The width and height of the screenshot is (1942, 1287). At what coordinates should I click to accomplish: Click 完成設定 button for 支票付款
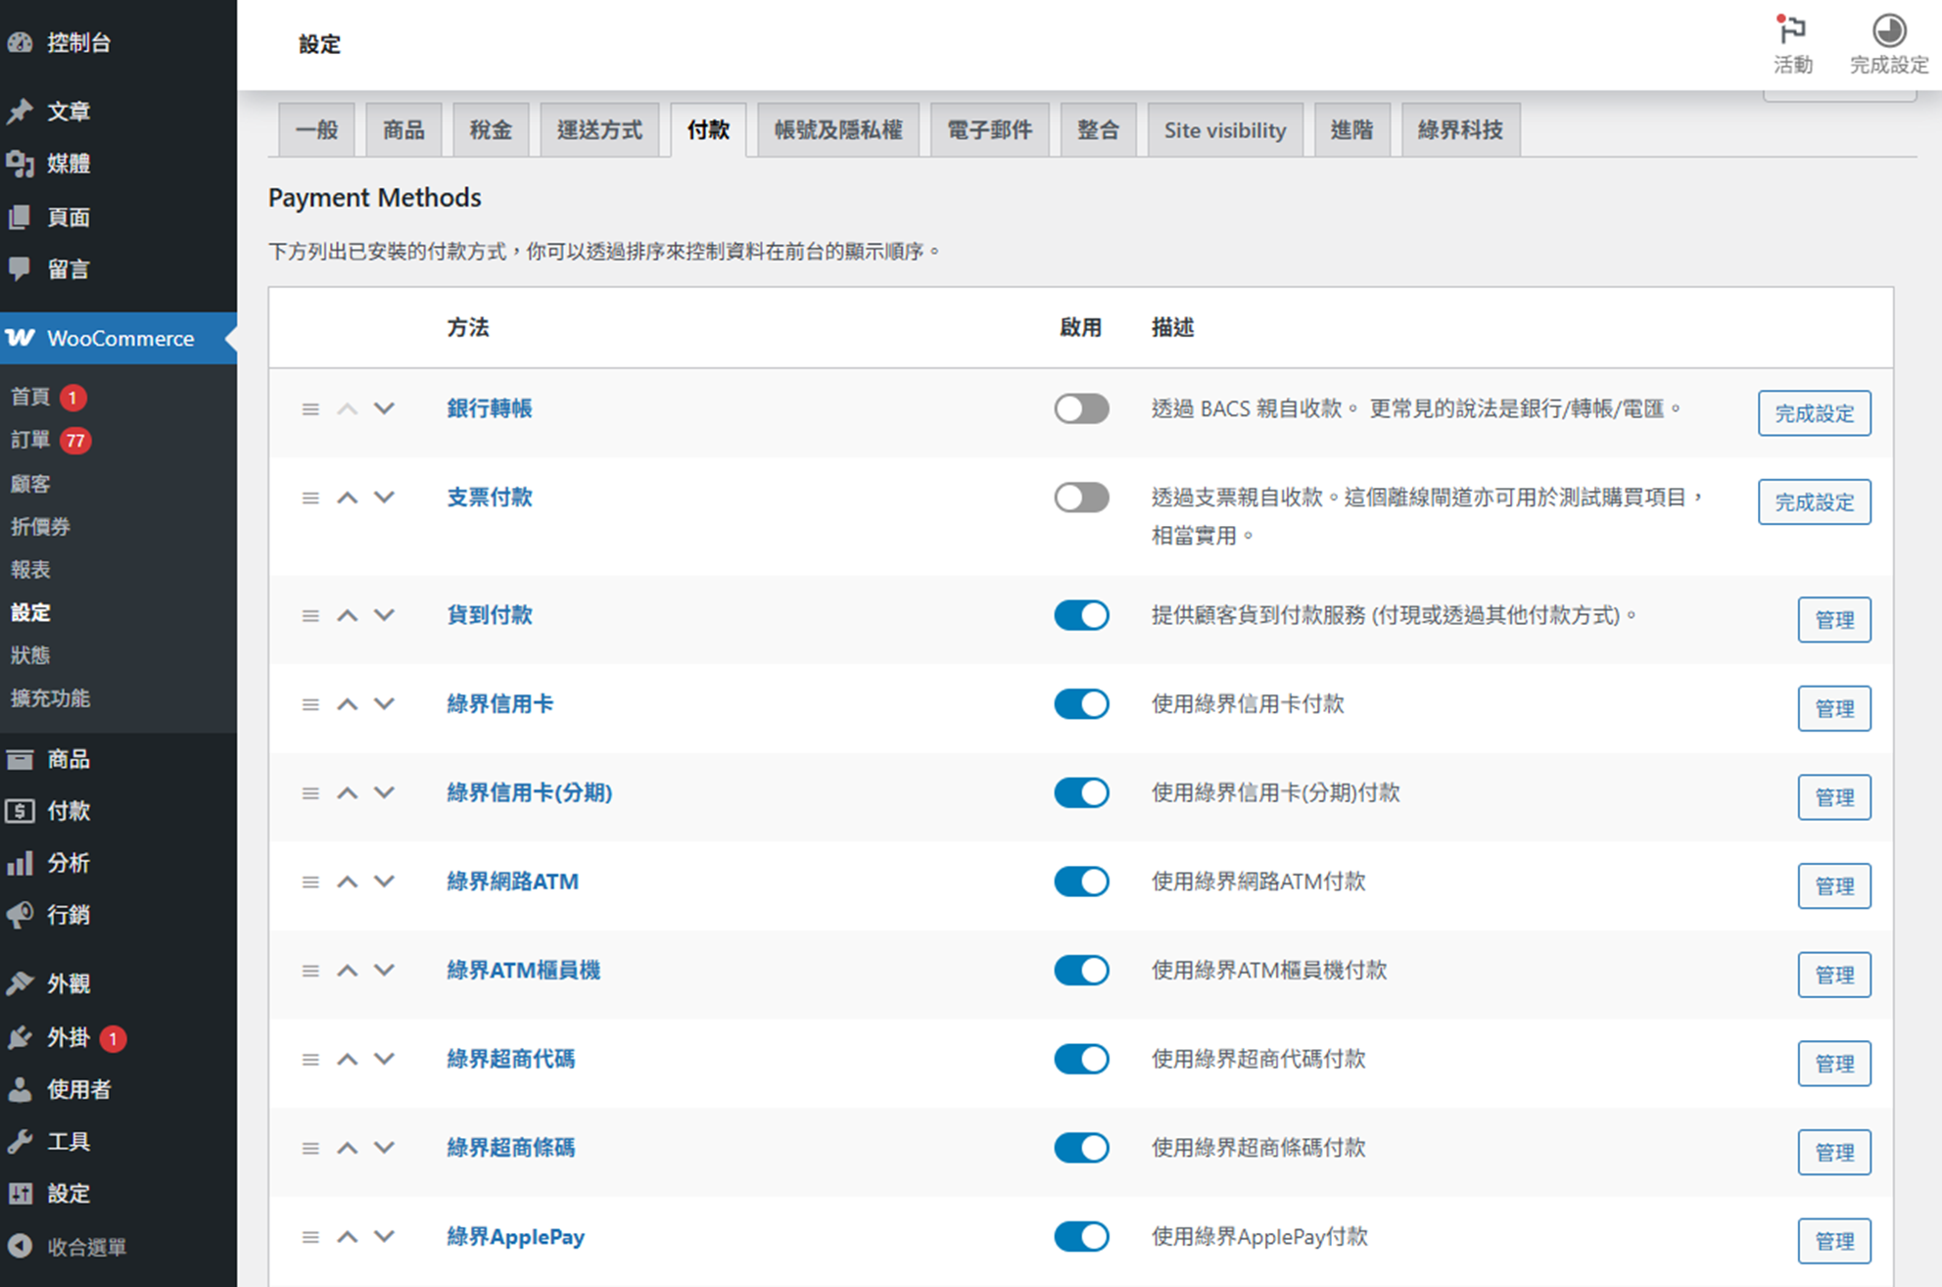pyautogui.click(x=1814, y=502)
